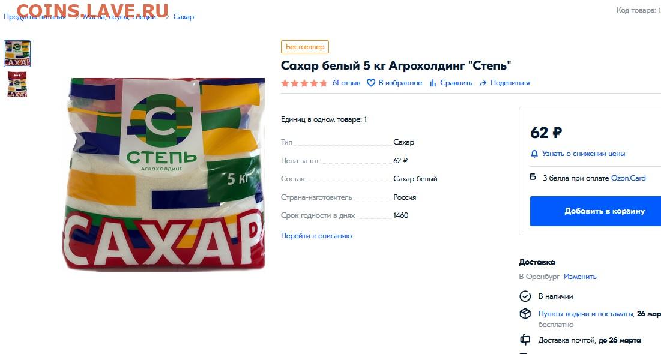This screenshot has width=661, height=354.
Task: Click the mail delivery icon
Action: pyautogui.click(x=525, y=340)
